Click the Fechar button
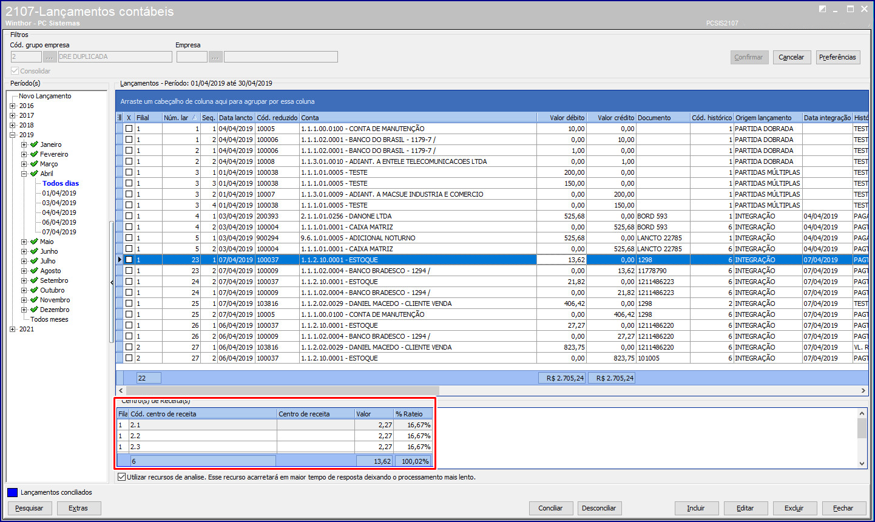The width and height of the screenshot is (875, 522). pos(843,508)
